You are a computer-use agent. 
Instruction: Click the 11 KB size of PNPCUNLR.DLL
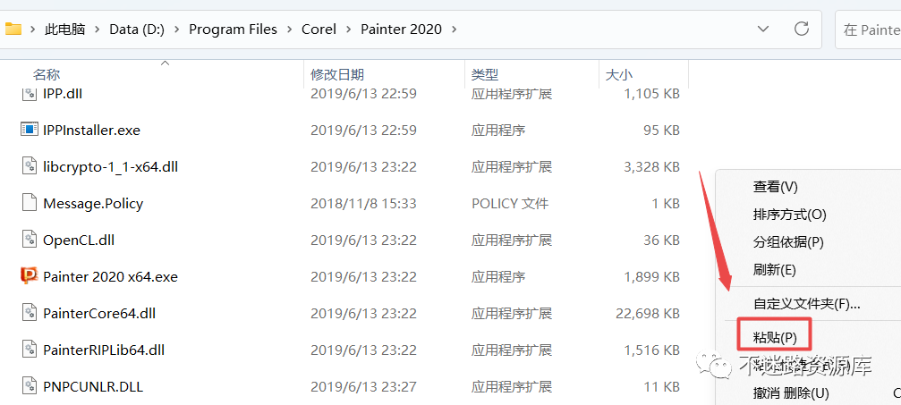coord(662,386)
